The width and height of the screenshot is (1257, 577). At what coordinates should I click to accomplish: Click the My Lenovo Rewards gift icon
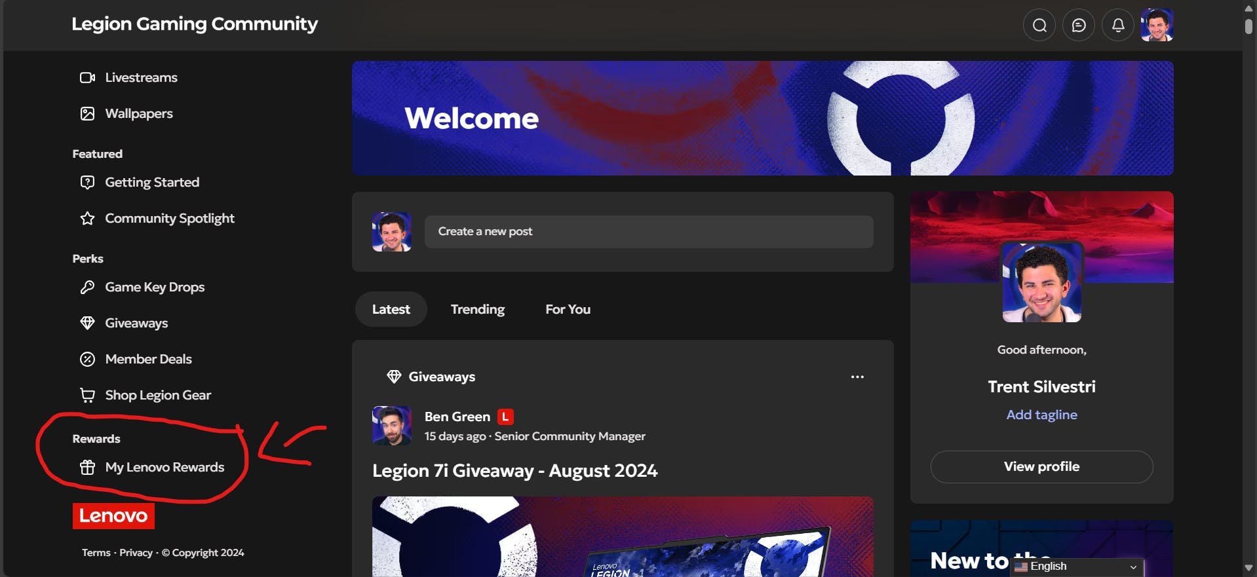(87, 467)
